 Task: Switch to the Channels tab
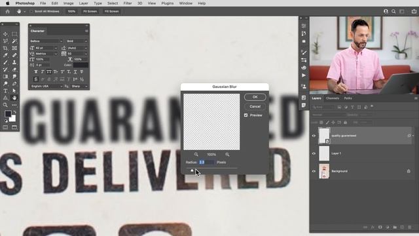(333, 98)
